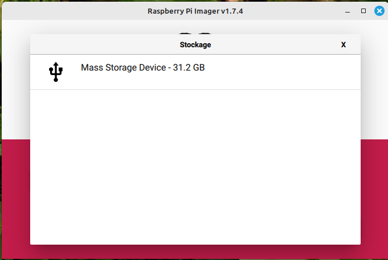
Task: Click the red area right of the dialog
Action: coord(374,193)
